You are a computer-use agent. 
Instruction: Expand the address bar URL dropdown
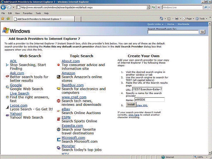click(x=148, y=7)
